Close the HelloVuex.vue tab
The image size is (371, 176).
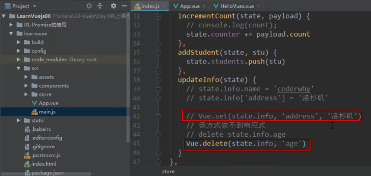(x=258, y=6)
